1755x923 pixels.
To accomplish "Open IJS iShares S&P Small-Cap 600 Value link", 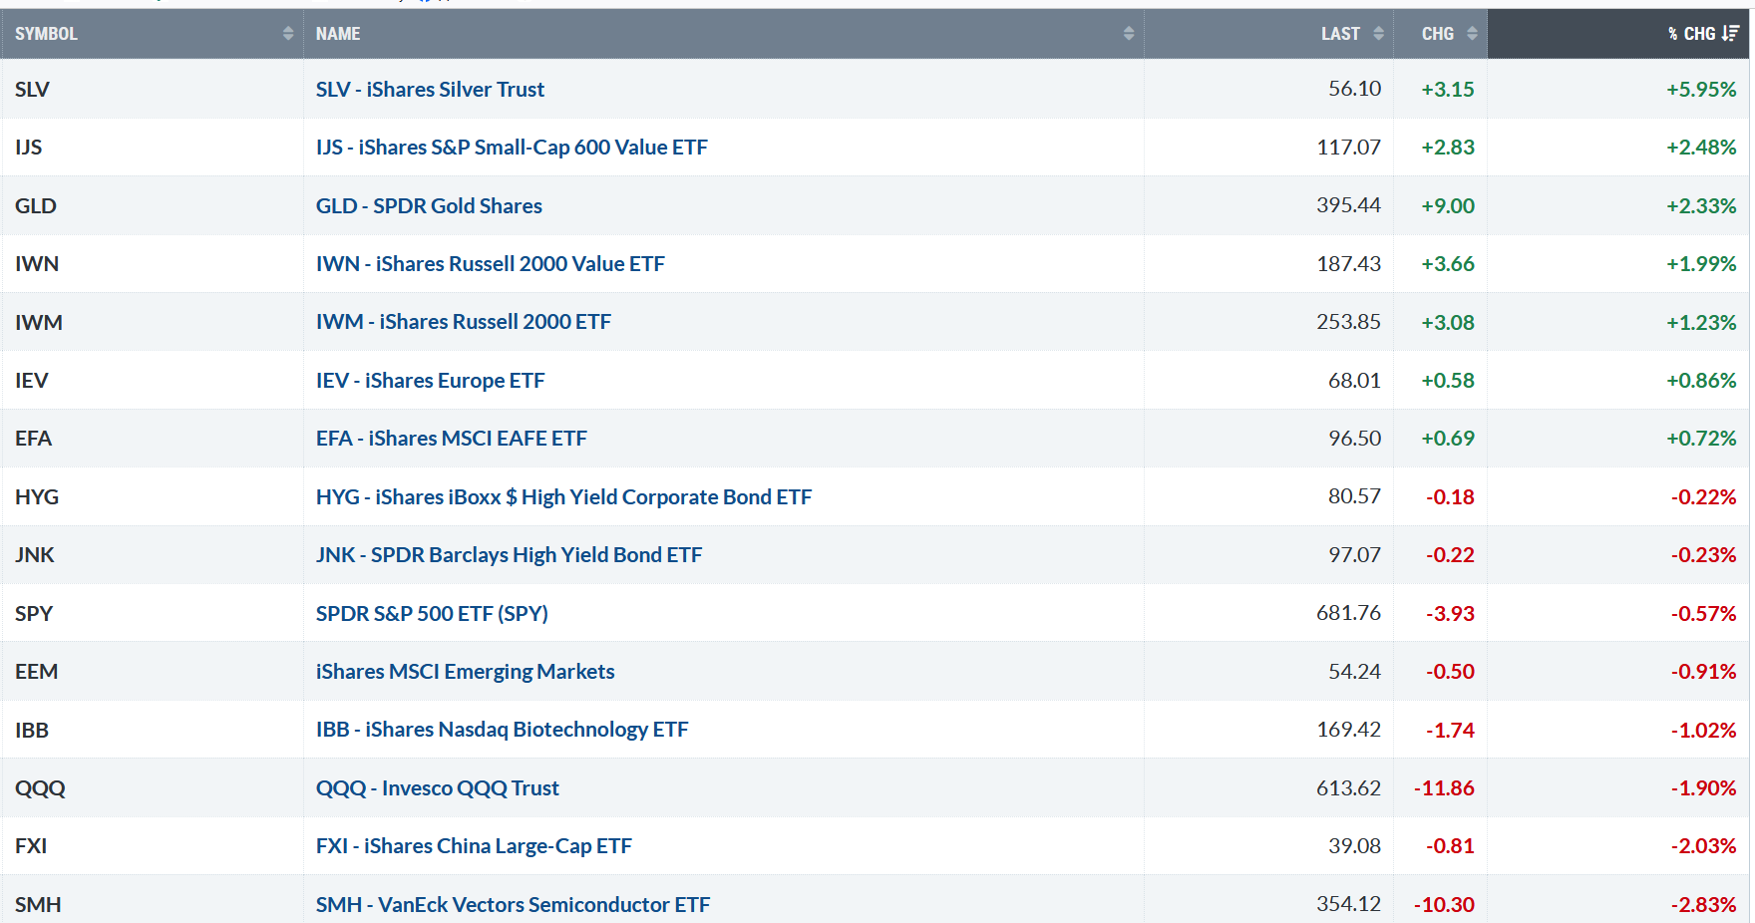I will pos(512,148).
